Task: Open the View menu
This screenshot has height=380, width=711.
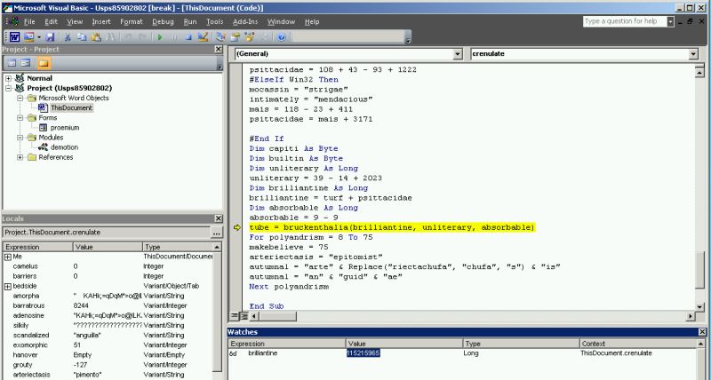Action: click(75, 21)
